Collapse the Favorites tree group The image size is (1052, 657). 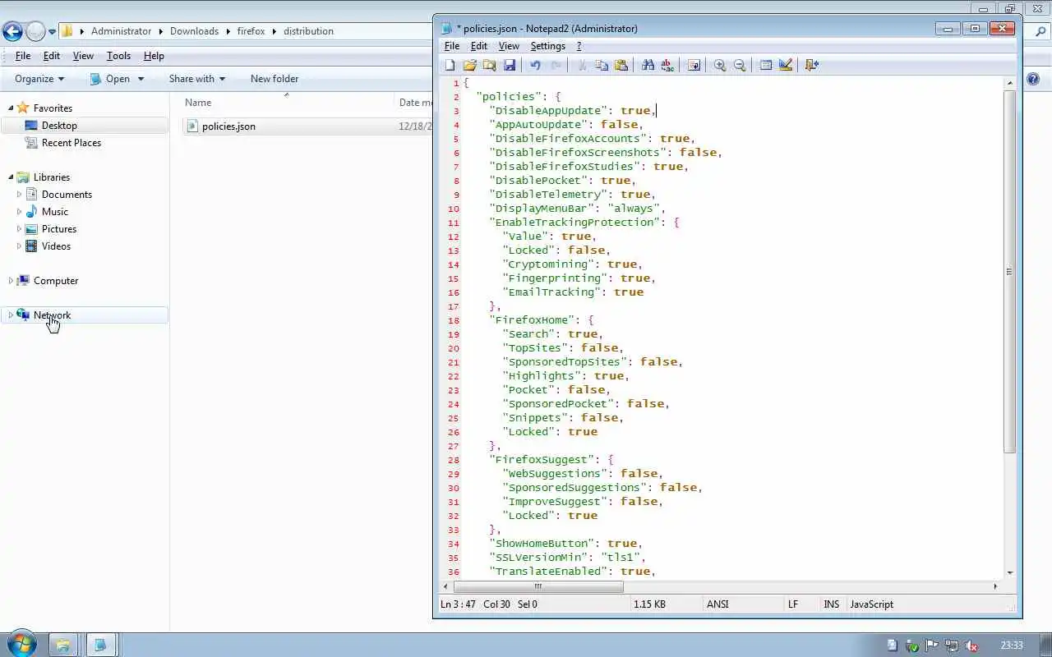(11, 108)
